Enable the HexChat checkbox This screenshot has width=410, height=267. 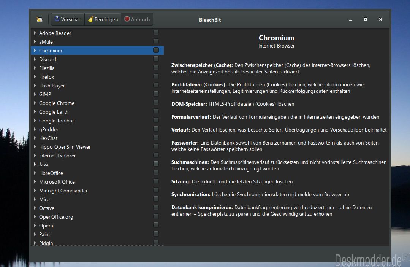tap(156, 137)
